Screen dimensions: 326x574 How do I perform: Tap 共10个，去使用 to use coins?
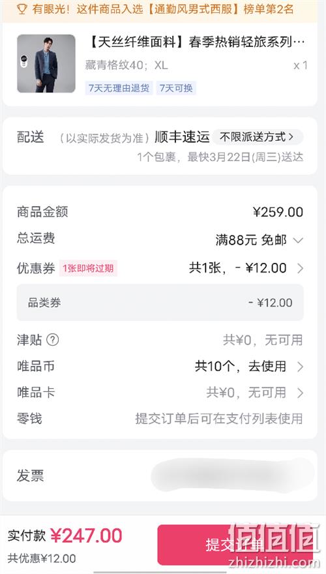[241, 366]
